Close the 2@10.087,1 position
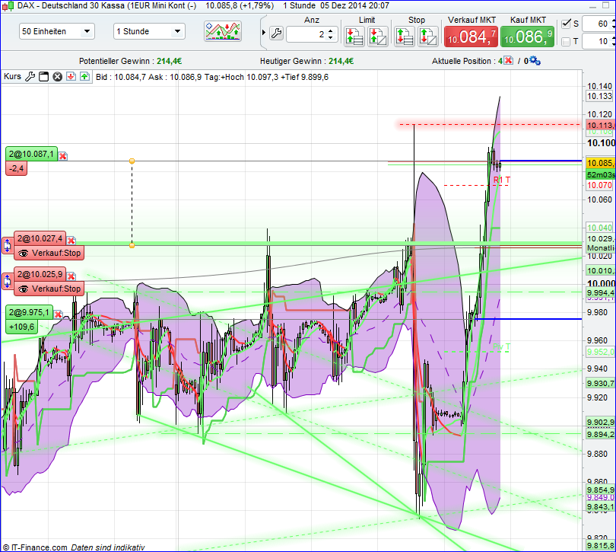The height and width of the screenshot is (552, 616). coord(63,156)
